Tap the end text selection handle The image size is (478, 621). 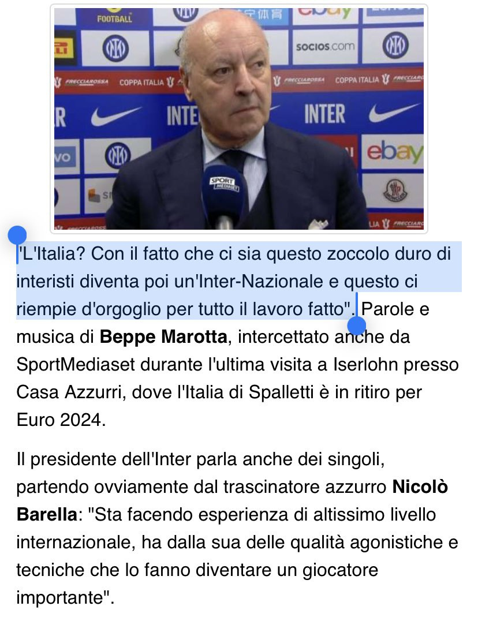356,326
